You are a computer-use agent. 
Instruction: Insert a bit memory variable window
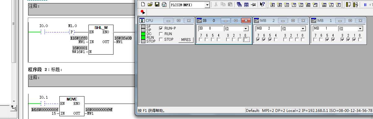286,5
